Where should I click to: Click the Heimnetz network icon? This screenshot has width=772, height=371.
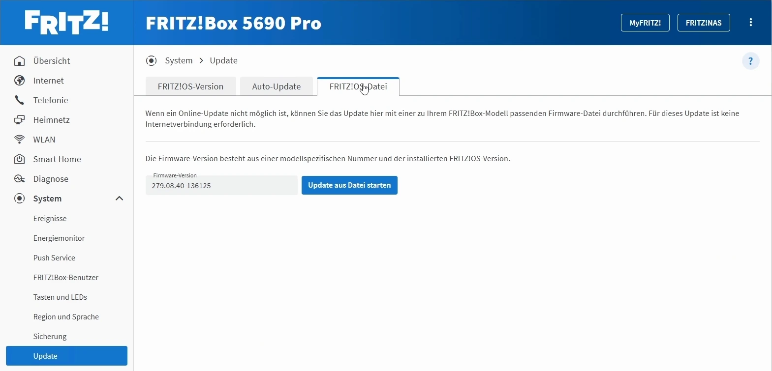tap(20, 120)
